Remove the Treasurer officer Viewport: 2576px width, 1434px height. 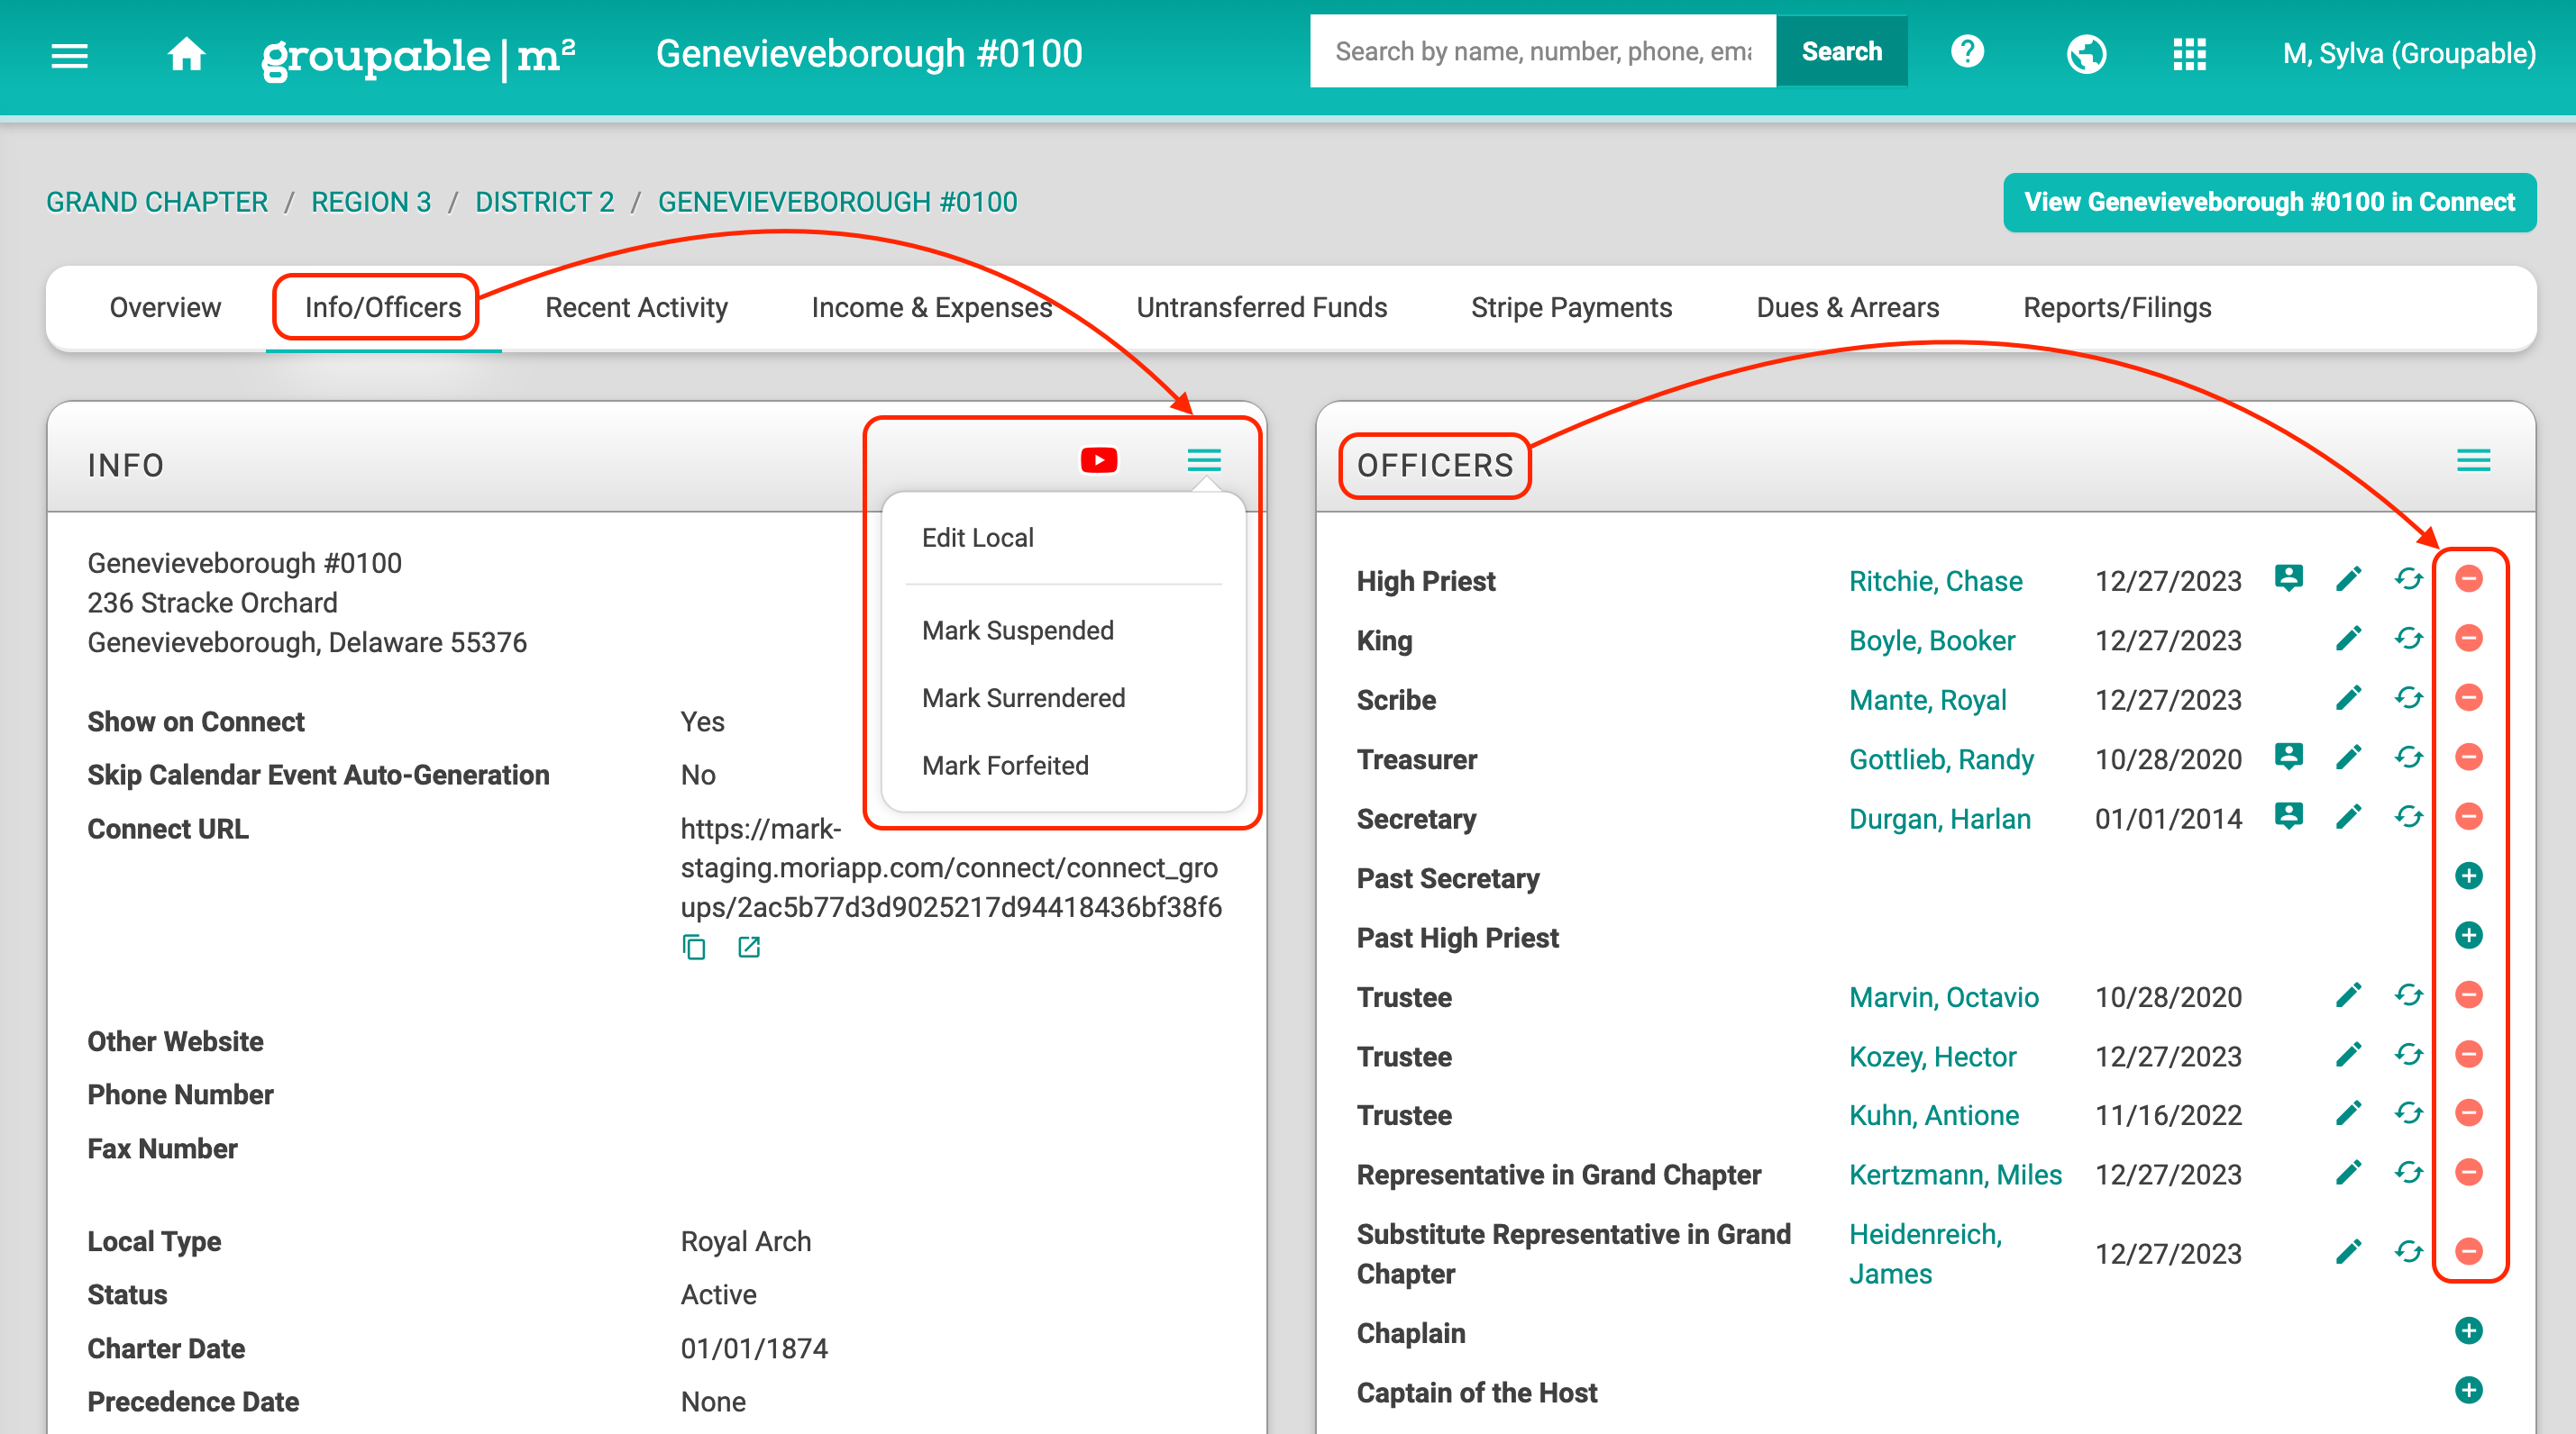(x=2469, y=758)
